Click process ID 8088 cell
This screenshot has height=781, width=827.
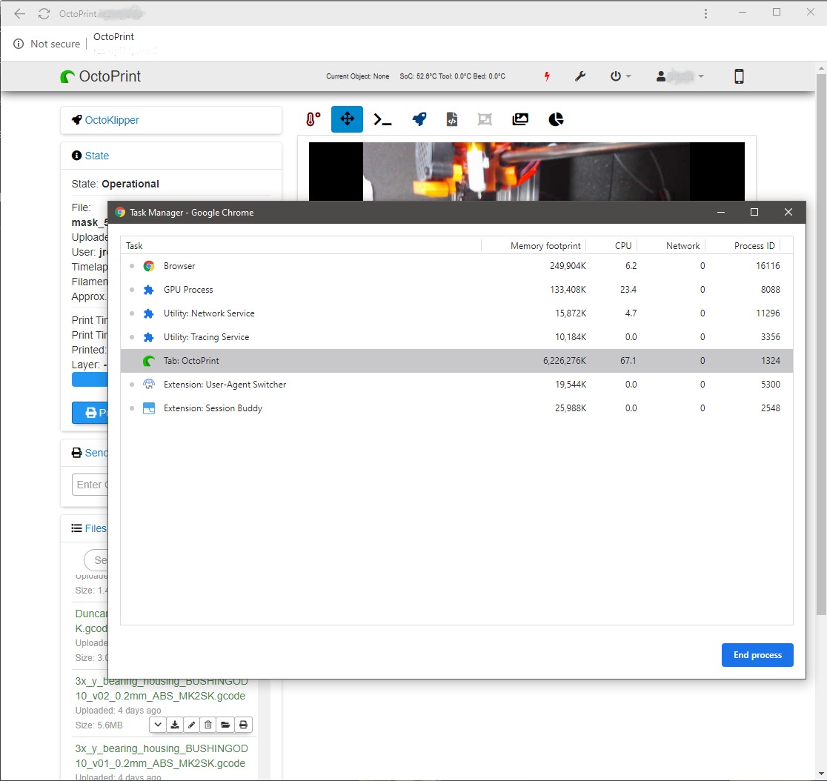(x=770, y=290)
